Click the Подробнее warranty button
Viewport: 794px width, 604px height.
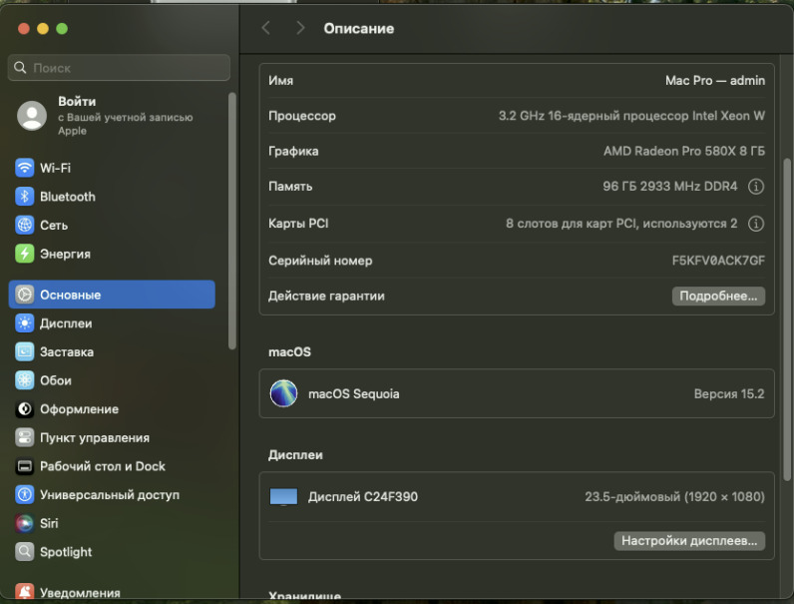(x=718, y=297)
